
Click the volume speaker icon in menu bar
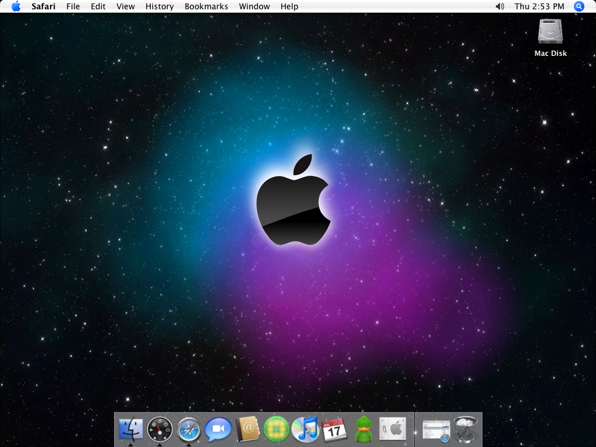(500, 6)
